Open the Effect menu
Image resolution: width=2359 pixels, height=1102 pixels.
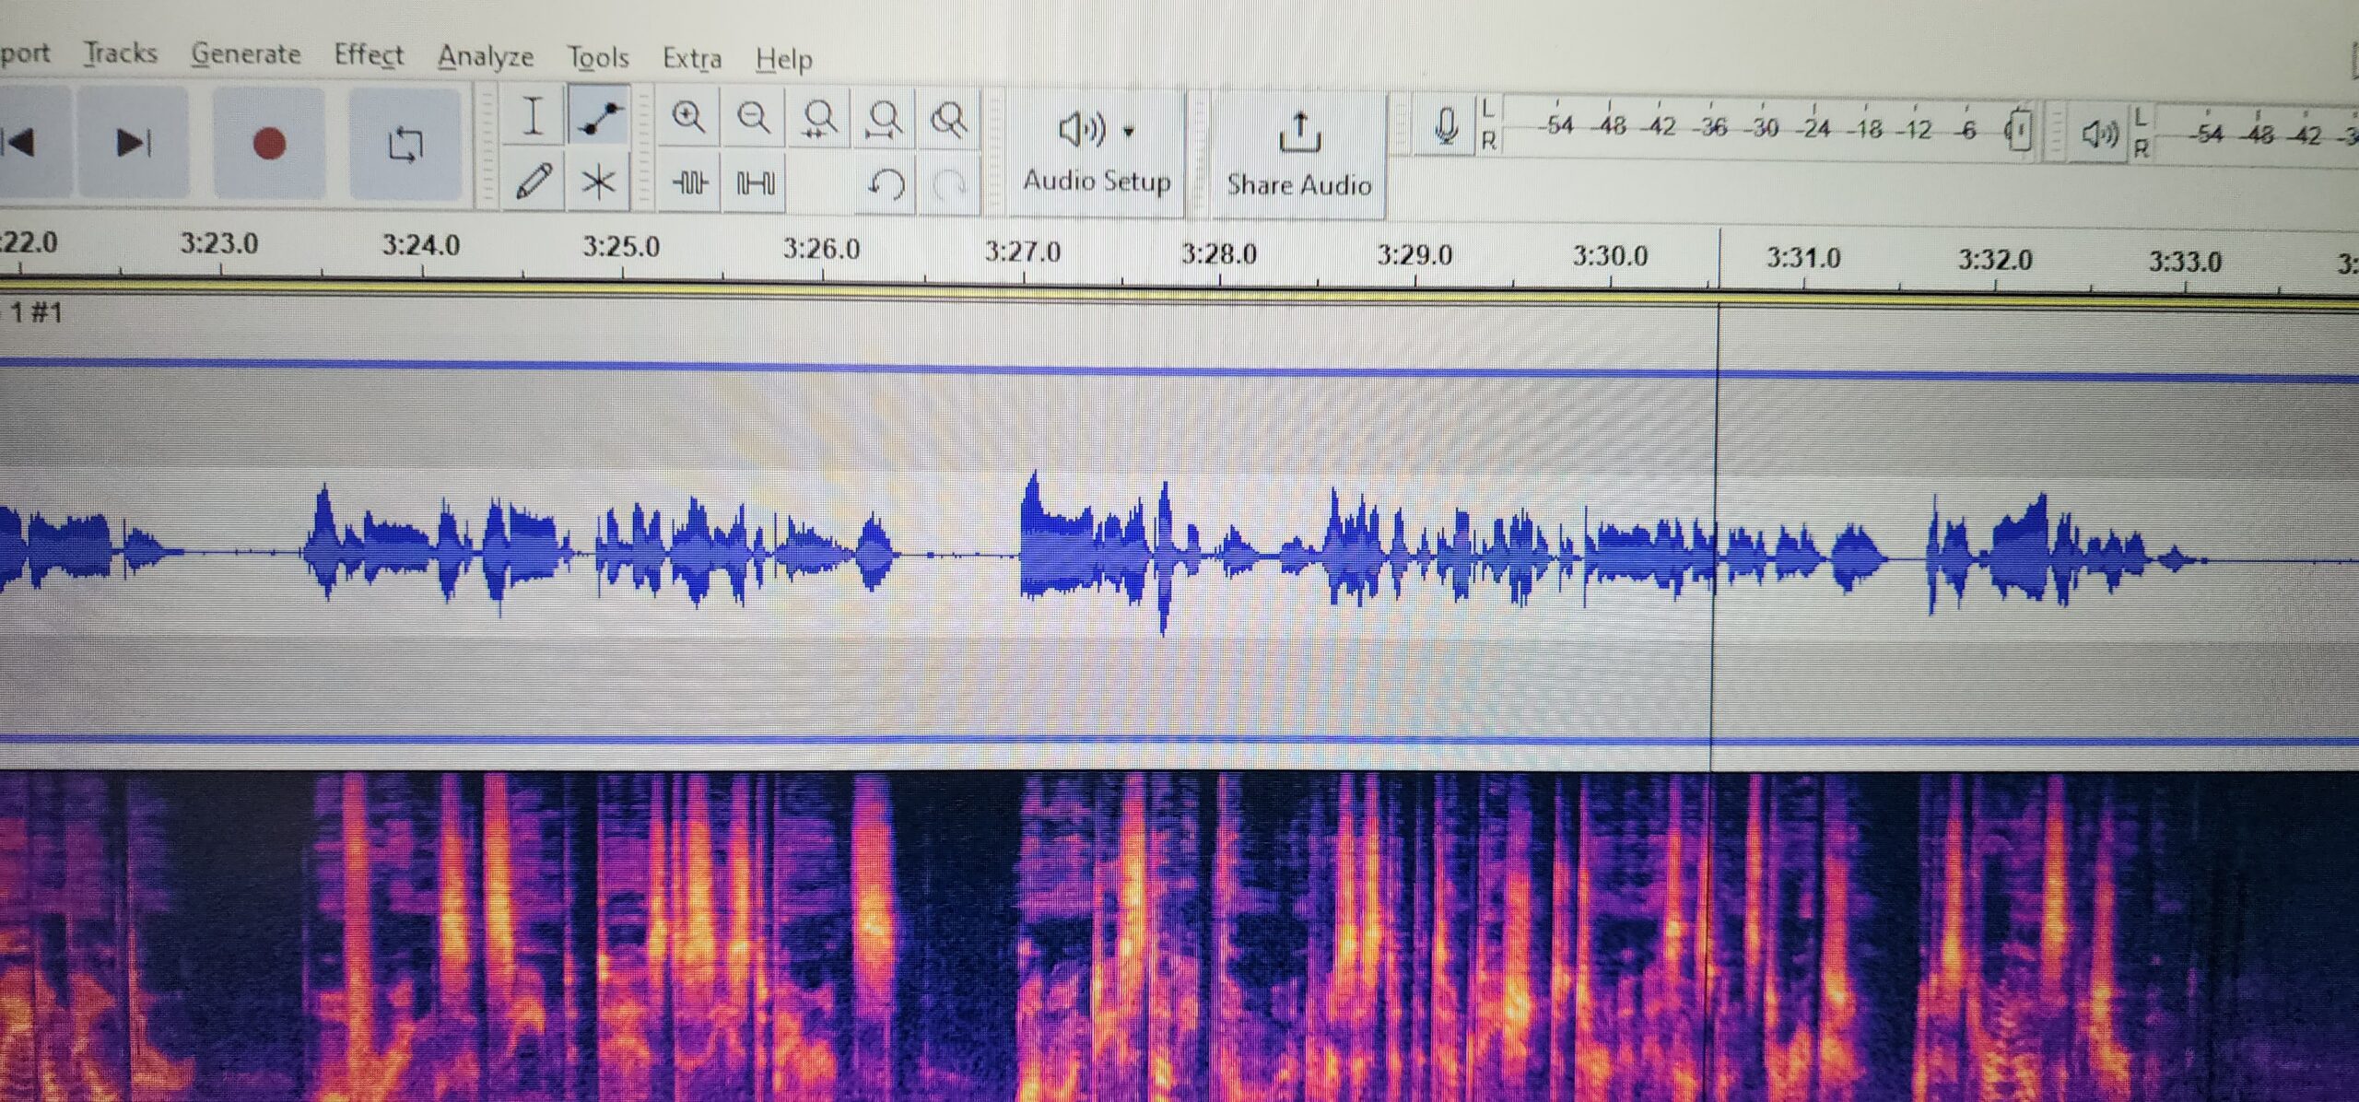(369, 55)
